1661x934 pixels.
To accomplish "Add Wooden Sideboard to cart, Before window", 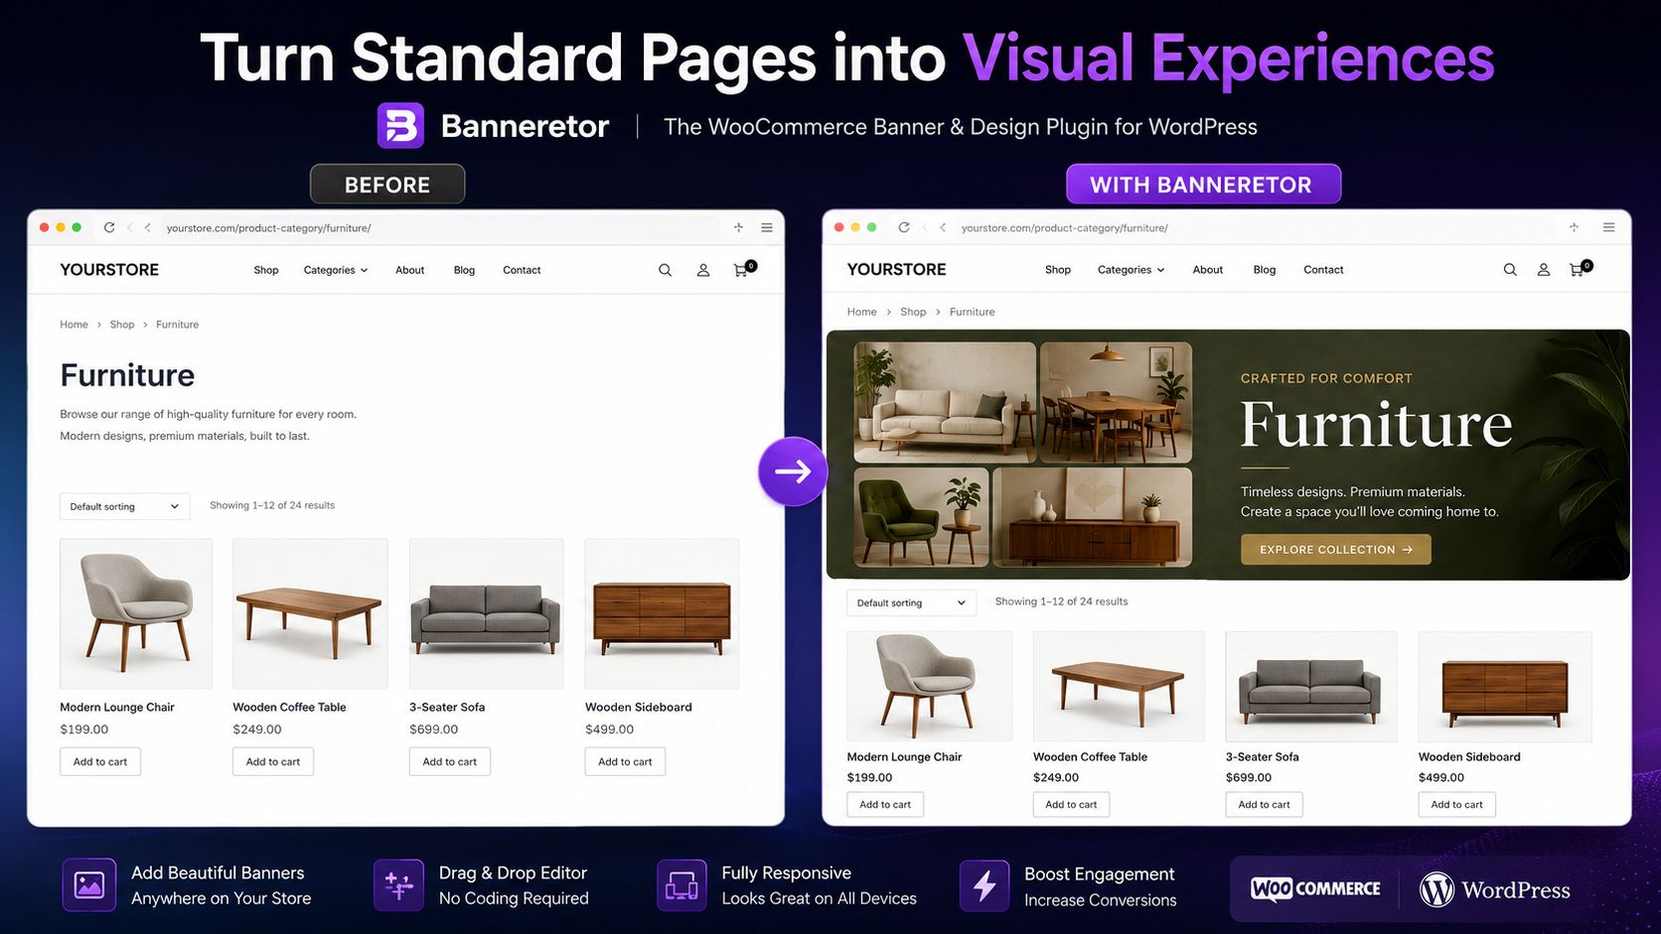I will pyautogui.click(x=625, y=761).
